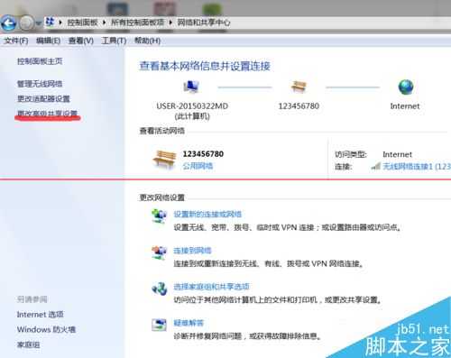Image resolution: width=451 pixels, height=358 pixels.
Task: Click the large bench icon of active network
Action: 164,160
